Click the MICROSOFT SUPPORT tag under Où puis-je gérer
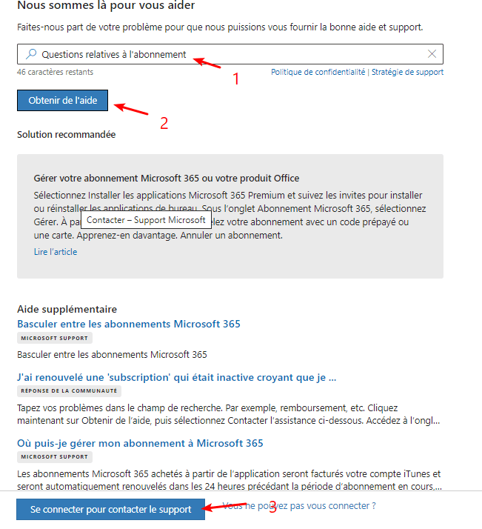The width and height of the screenshot is (482, 529). [55, 457]
